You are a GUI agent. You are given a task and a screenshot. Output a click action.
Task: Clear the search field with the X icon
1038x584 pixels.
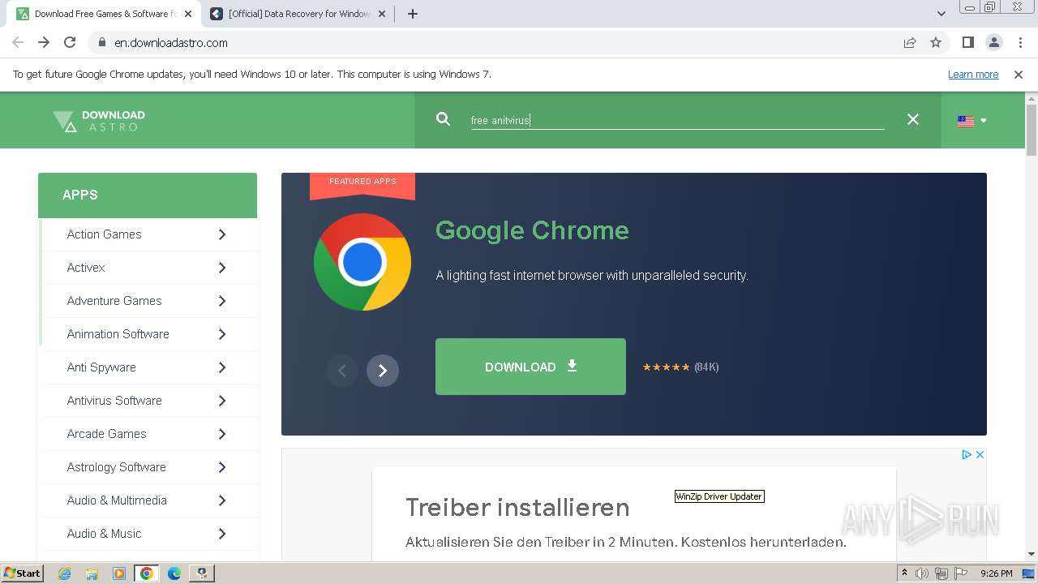pos(913,119)
